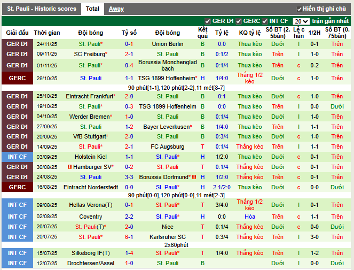Click red card icon after Borussia Dortmund
354x270 pixels.
[194, 177]
